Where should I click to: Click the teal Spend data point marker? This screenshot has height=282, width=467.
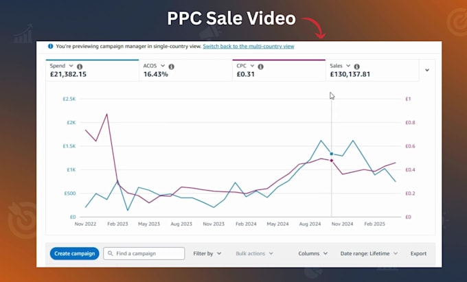coord(332,154)
